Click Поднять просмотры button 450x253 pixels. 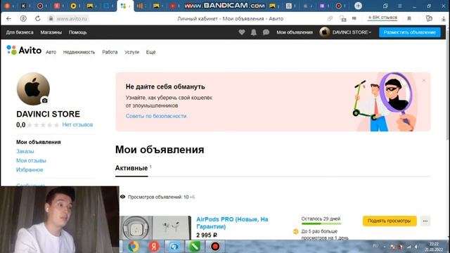click(390, 221)
